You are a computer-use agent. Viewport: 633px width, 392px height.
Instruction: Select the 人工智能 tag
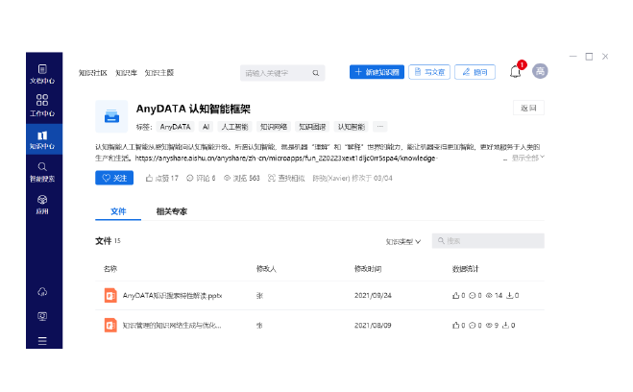(x=234, y=127)
